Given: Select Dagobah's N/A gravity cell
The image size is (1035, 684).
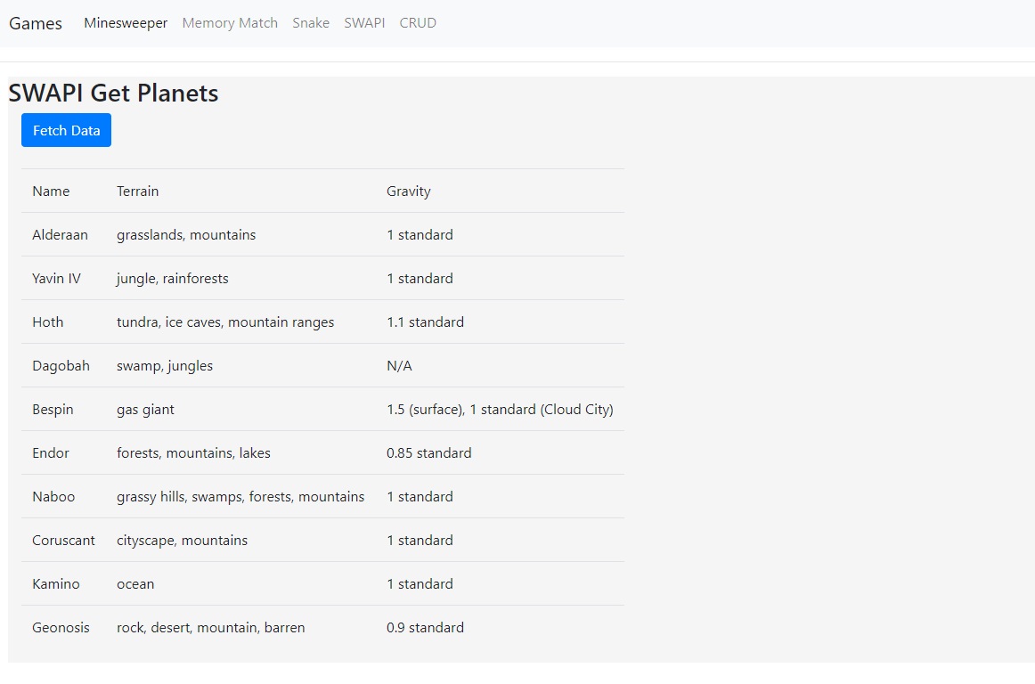Looking at the screenshot, I should click(398, 365).
